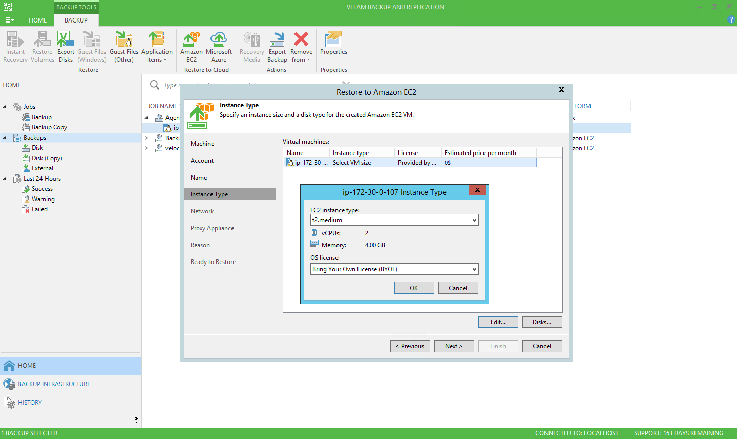
Task: Open the EC2 instance type dropdown
Action: click(x=474, y=220)
